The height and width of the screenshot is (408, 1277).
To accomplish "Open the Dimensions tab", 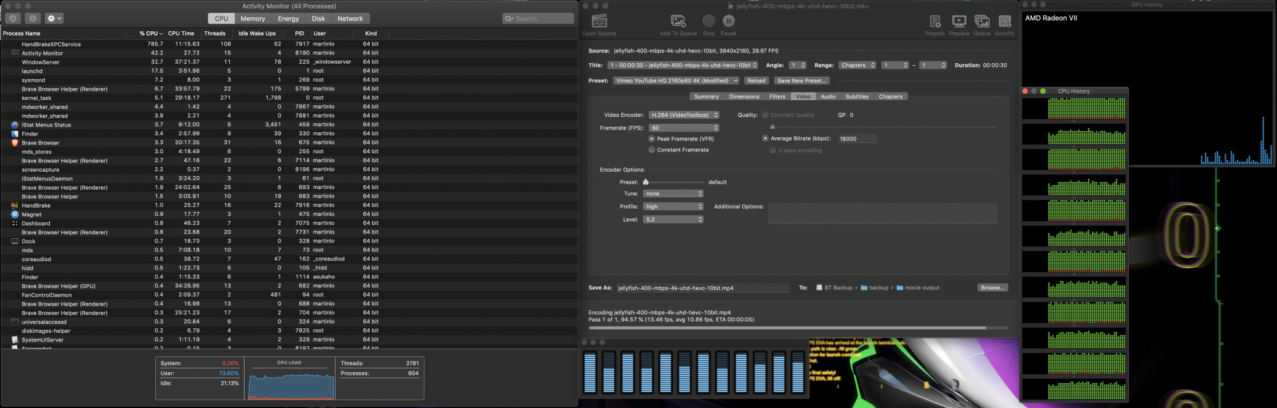I will click(744, 96).
